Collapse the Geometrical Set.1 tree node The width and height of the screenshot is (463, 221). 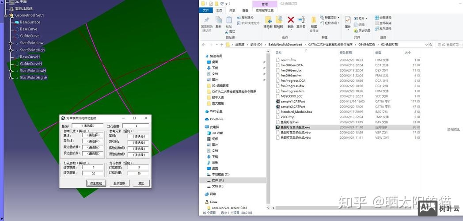(x=5, y=15)
